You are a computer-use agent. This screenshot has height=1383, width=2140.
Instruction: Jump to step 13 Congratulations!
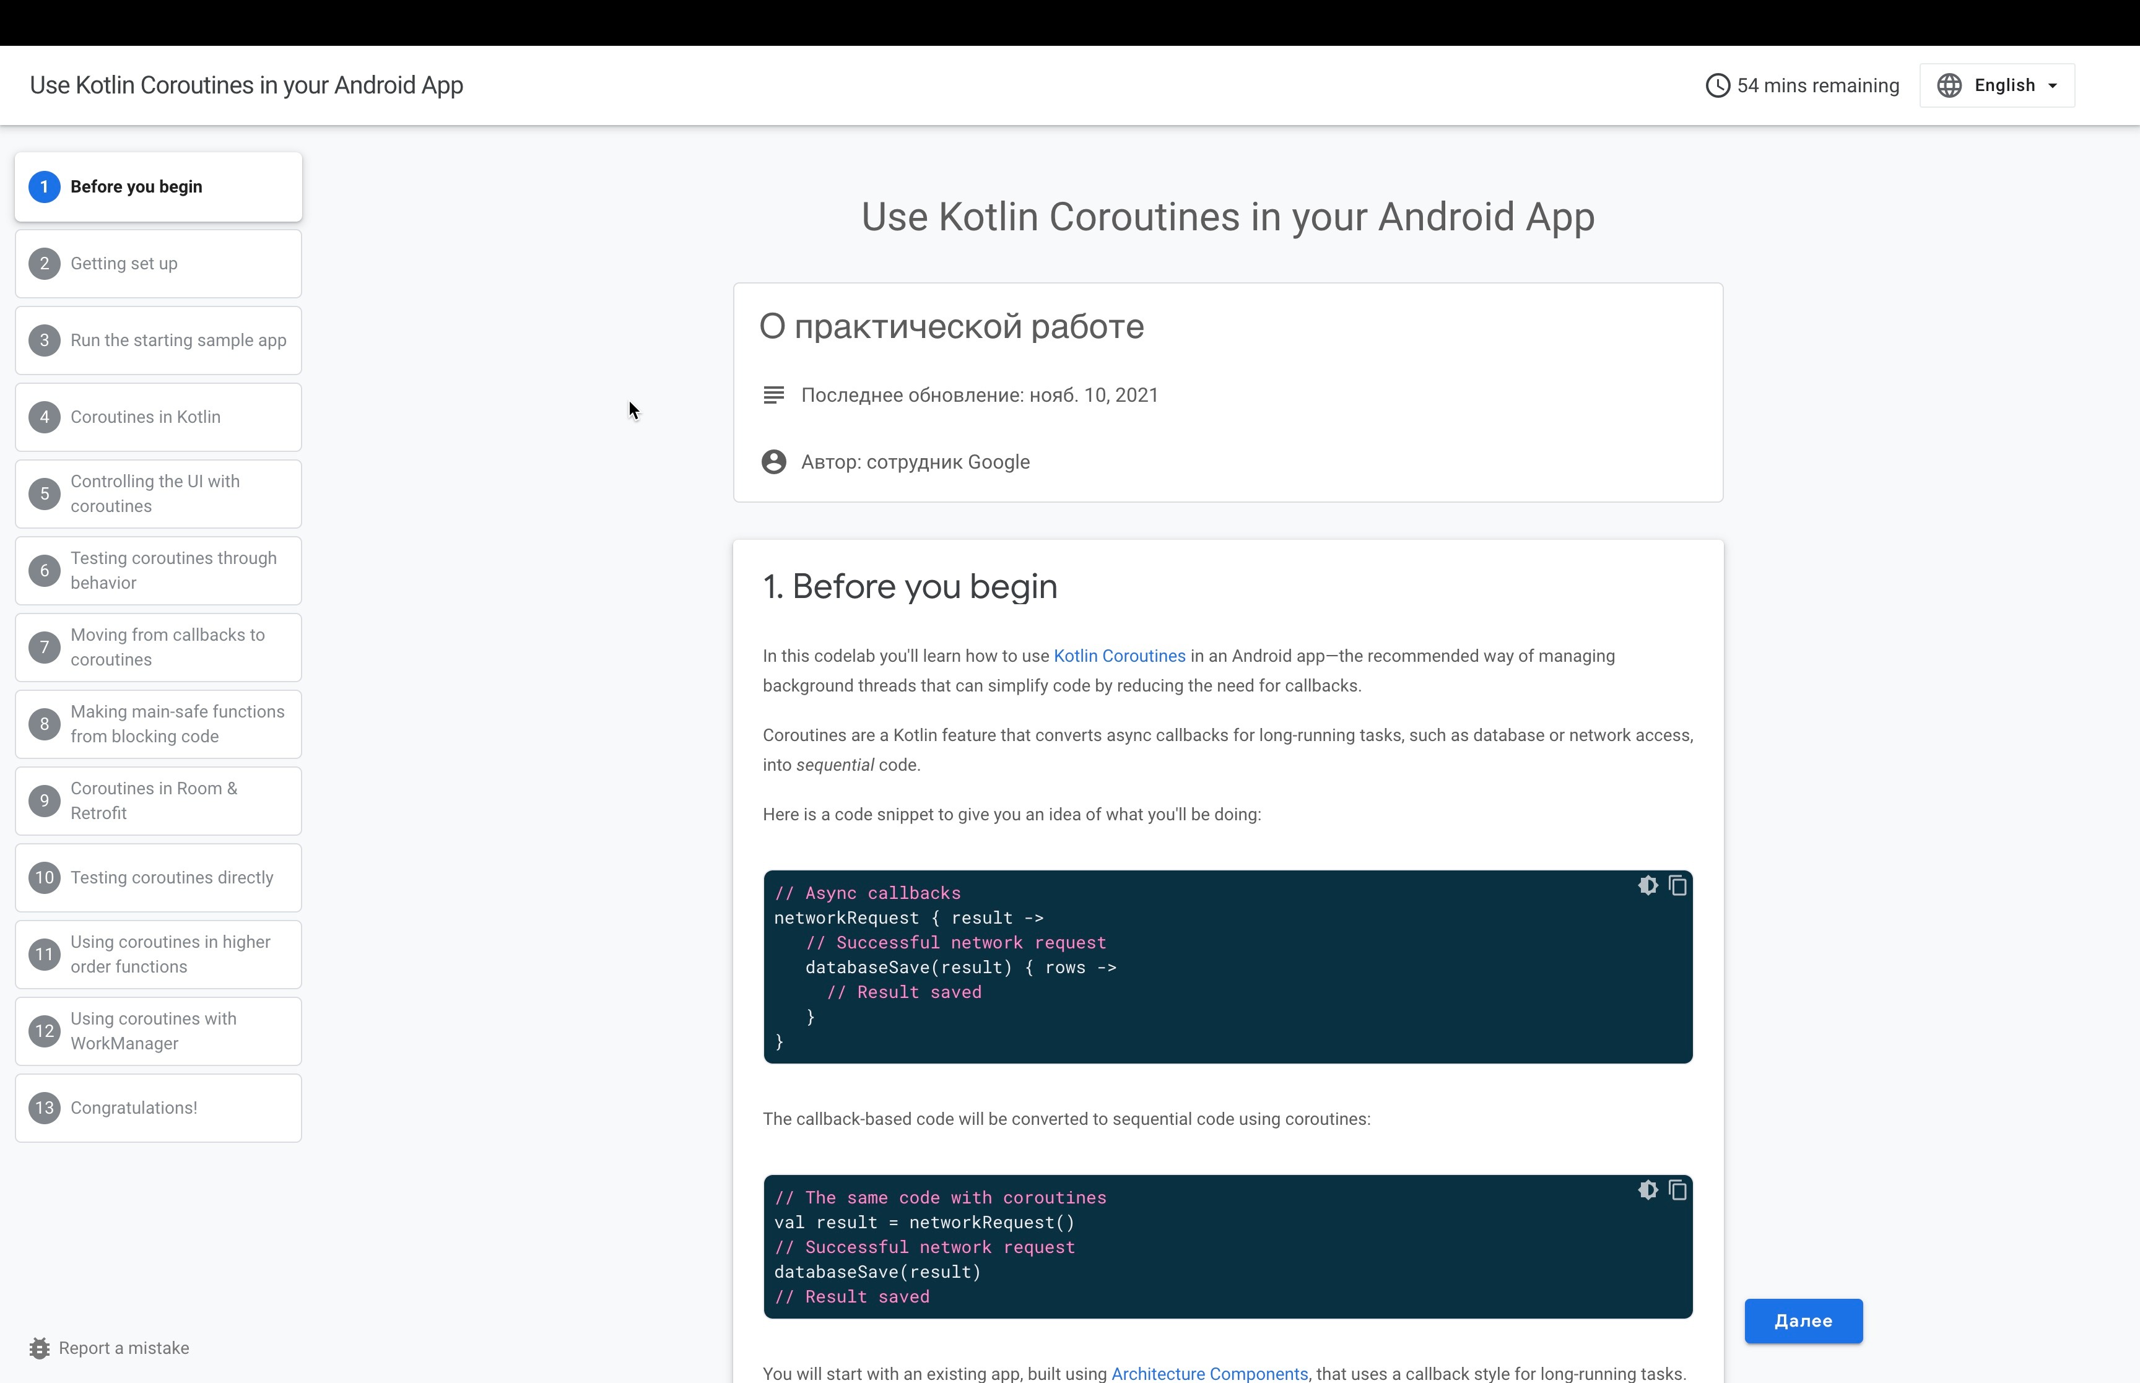pos(158,1108)
